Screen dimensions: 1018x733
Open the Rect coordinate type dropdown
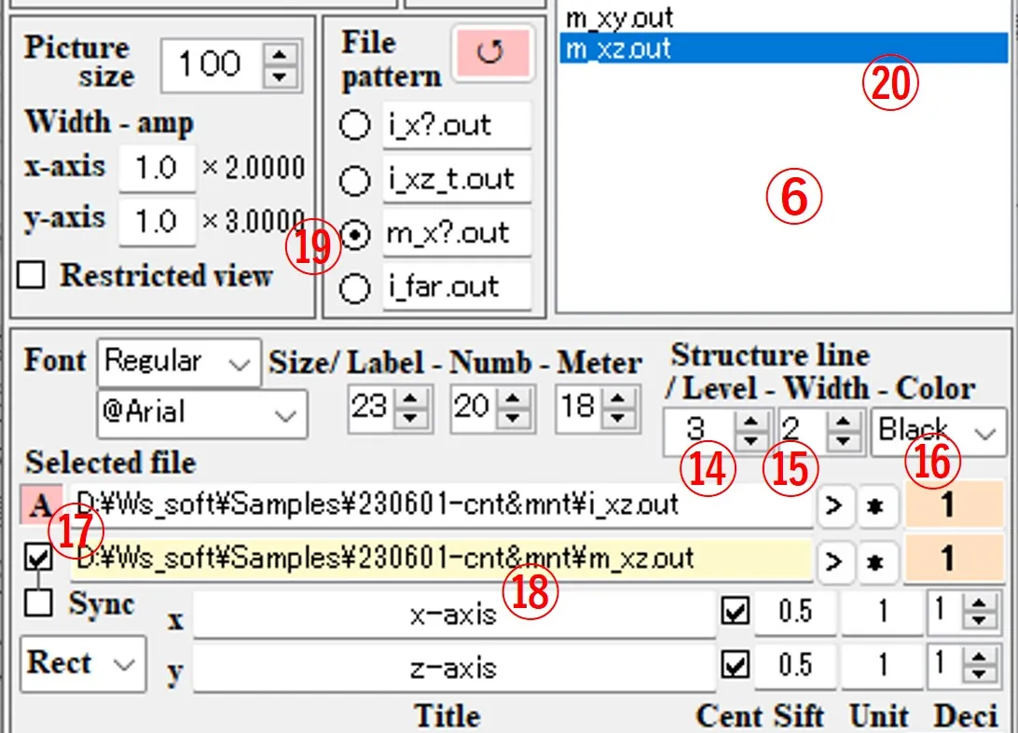[82, 664]
